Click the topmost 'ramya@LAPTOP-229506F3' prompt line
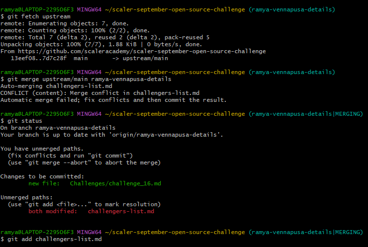 [168, 9]
